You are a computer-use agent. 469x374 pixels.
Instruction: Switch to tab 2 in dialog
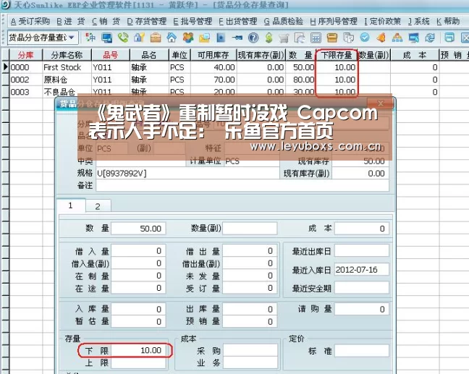pos(98,206)
